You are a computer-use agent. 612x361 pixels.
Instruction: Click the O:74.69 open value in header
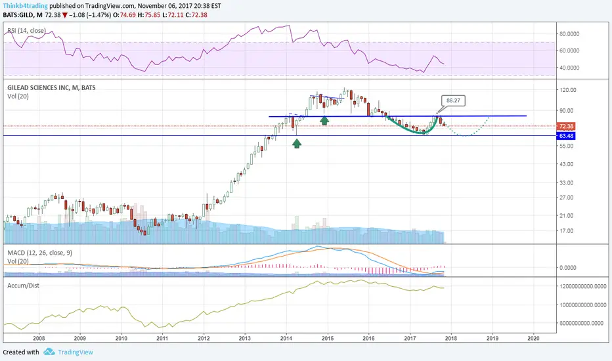point(125,15)
